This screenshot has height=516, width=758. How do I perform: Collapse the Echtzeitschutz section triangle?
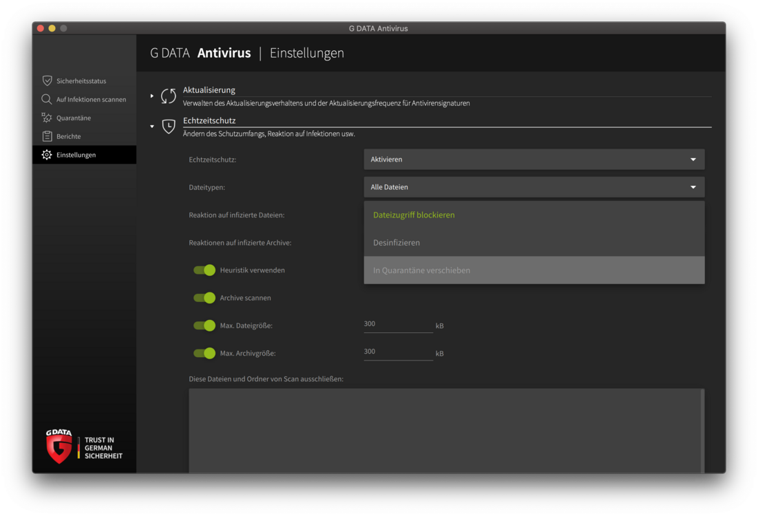(x=151, y=127)
